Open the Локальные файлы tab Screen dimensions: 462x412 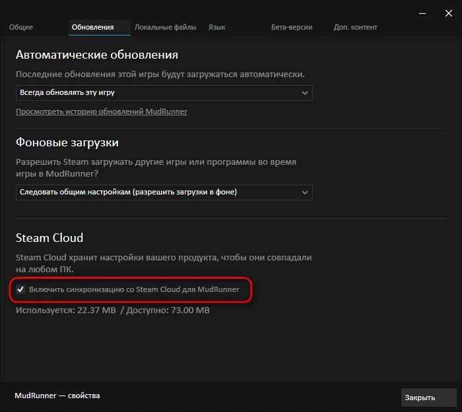pos(165,27)
